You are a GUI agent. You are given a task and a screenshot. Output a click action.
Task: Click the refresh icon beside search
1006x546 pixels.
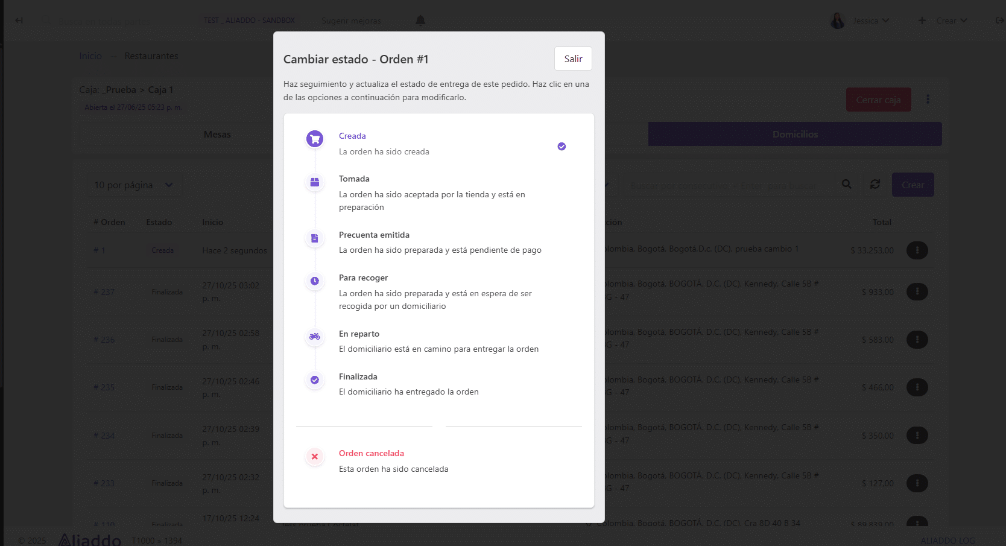(875, 185)
